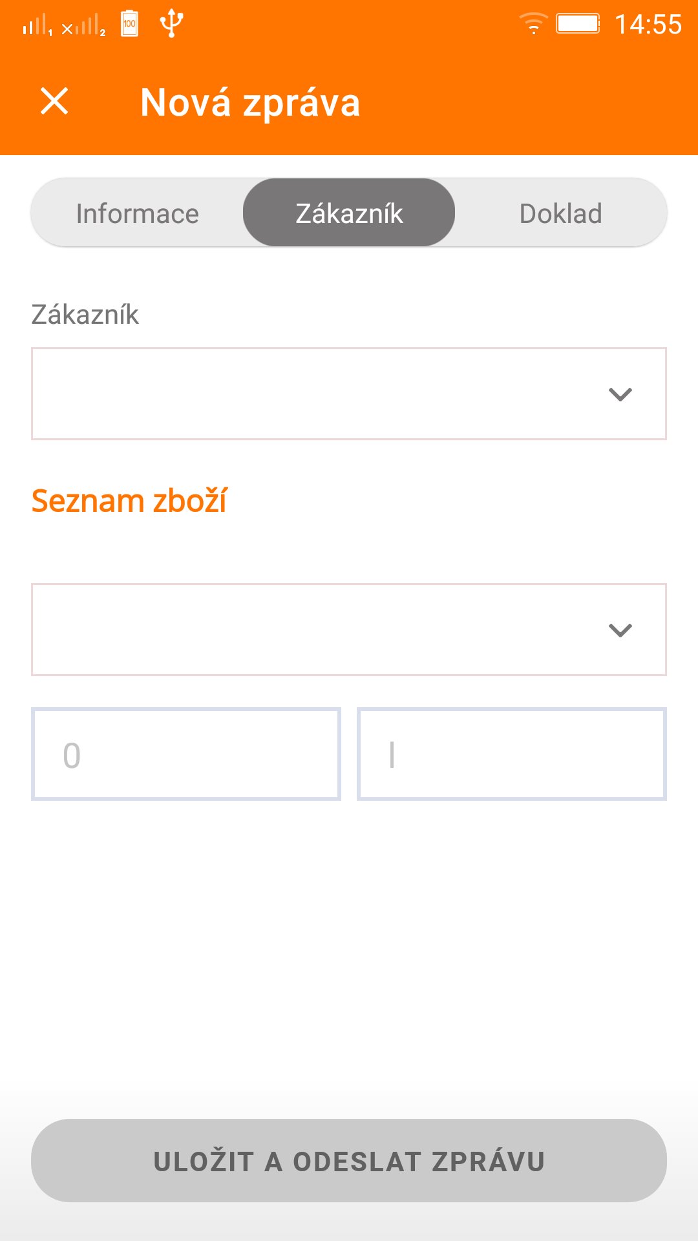The image size is (698, 1241).
Task: Open the goods list selection box
Action: [349, 630]
